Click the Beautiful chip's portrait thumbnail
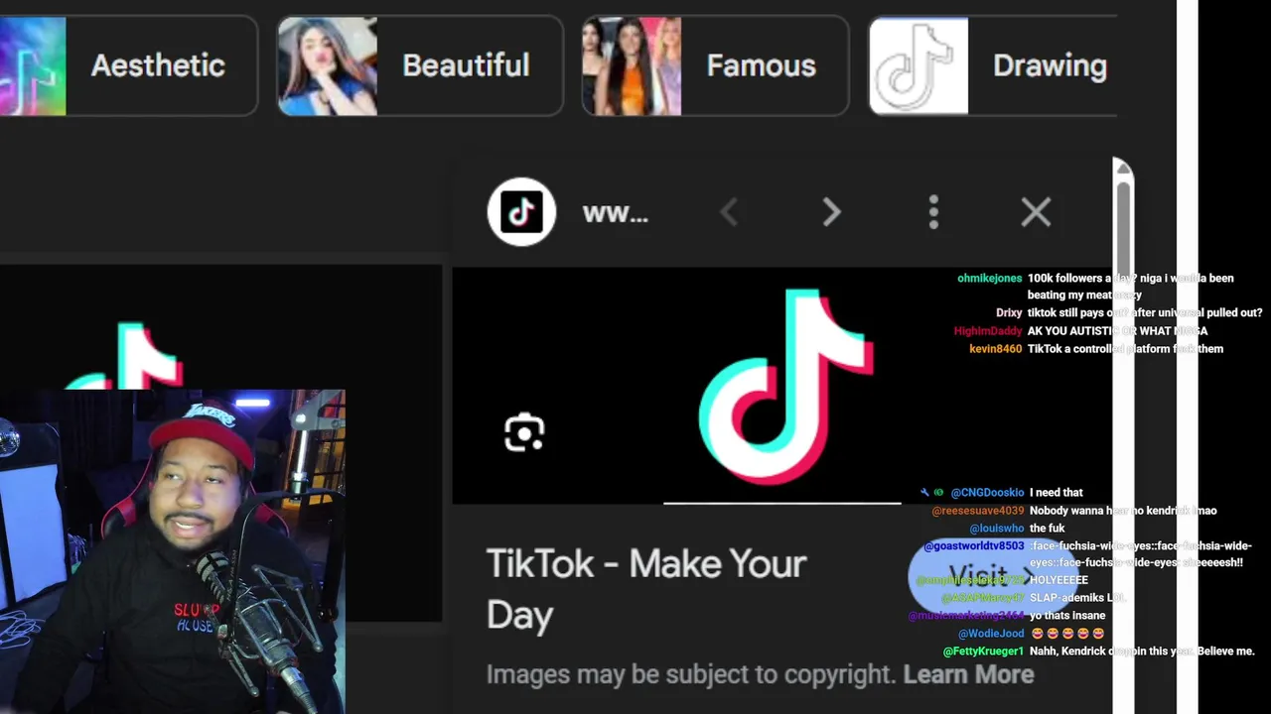The height and width of the screenshot is (714, 1271). pos(327,66)
